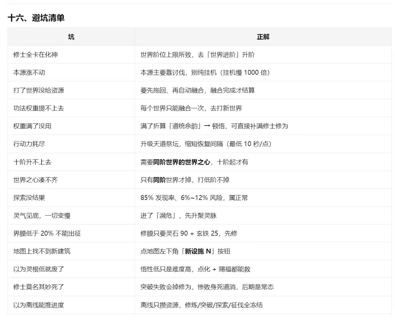
Task: Select the column header "正解"
Action: pos(263,37)
